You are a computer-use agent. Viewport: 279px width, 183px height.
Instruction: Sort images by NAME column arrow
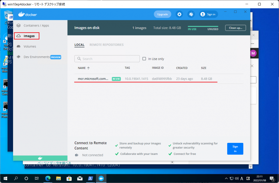[89, 68]
